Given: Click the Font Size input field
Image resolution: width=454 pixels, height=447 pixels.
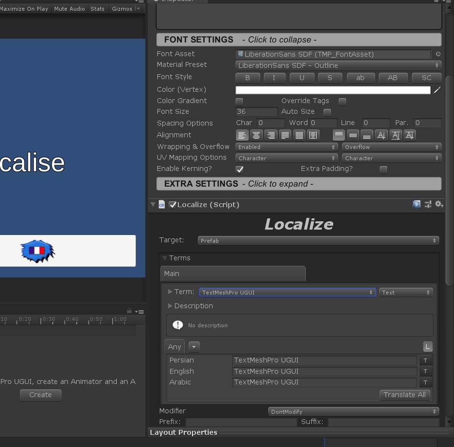Looking at the screenshot, I should pos(256,112).
